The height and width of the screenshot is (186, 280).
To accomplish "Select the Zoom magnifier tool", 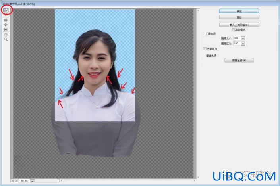I will coord(6,39).
